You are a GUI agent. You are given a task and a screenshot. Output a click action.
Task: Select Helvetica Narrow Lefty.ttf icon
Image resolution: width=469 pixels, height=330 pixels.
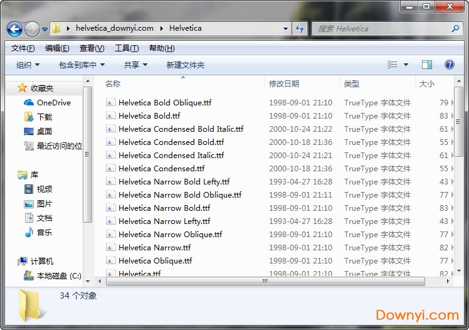[x=110, y=221]
